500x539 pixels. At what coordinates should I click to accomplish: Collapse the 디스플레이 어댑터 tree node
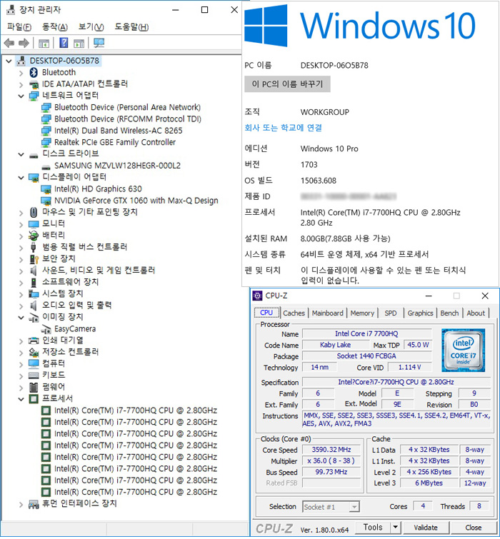pyautogui.click(x=21, y=178)
